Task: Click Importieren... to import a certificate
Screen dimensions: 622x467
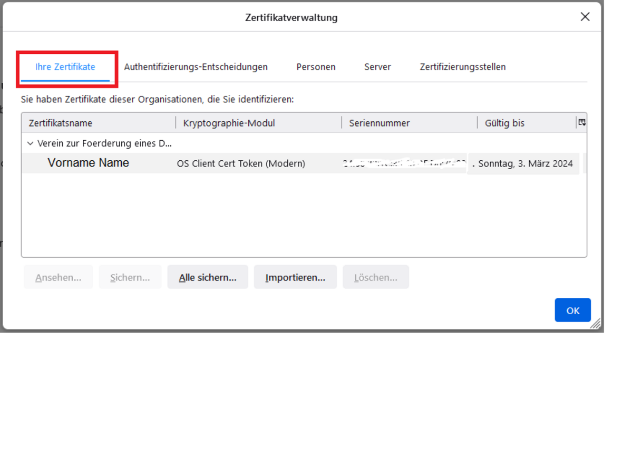Action: 295,277
